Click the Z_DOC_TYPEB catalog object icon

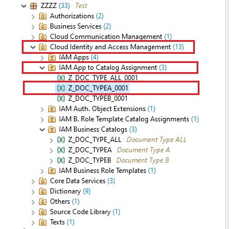tap(61, 160)
